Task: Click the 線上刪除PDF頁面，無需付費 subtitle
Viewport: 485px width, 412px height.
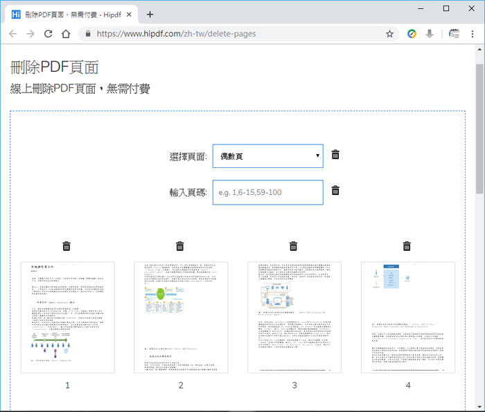Action: [x=80, y=88]
